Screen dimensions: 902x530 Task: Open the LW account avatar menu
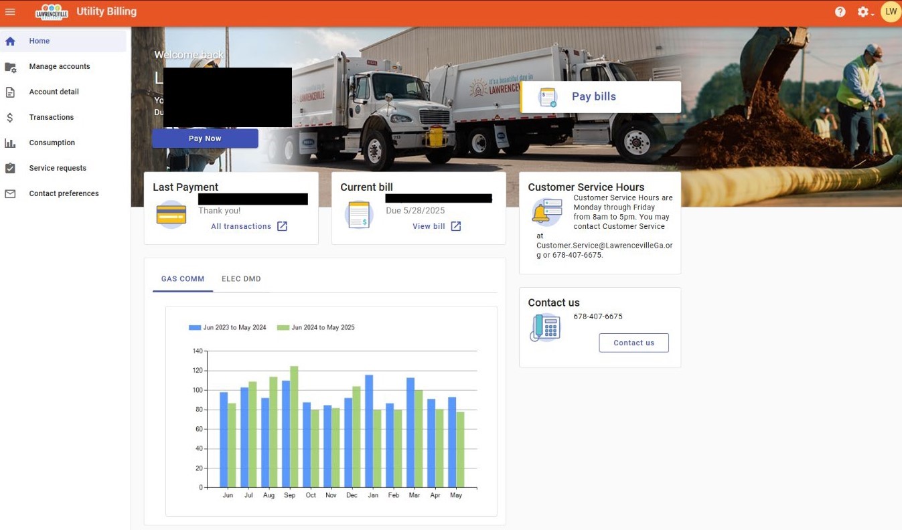coord(890,11)
